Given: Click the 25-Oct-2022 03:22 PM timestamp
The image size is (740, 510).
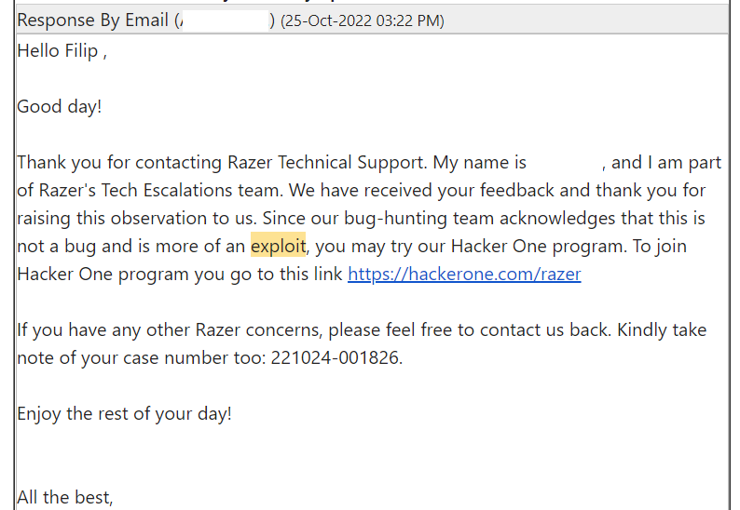Looking at the screenshot, I should (363, 20).
